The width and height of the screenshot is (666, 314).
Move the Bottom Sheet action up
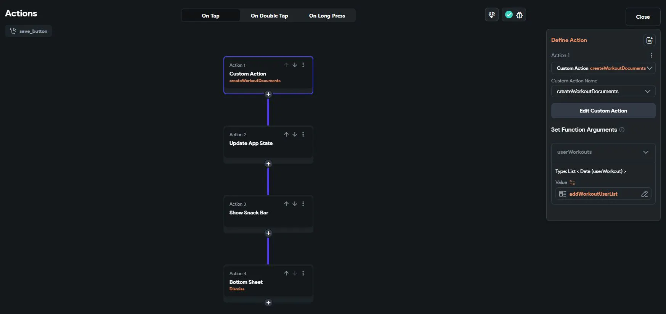click(x=286, y=273)
